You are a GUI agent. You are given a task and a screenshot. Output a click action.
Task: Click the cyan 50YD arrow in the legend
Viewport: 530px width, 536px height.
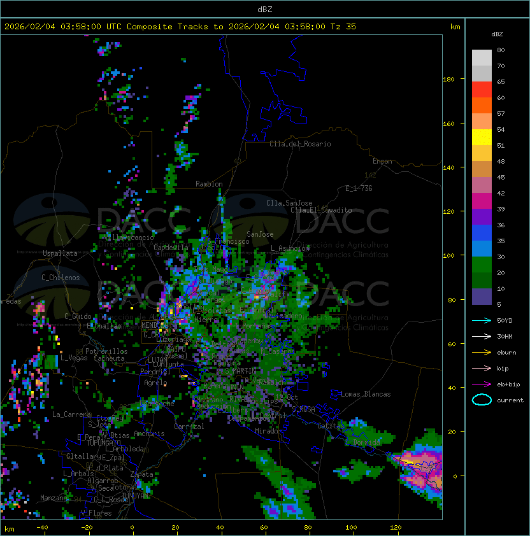(x=482, y=321)
